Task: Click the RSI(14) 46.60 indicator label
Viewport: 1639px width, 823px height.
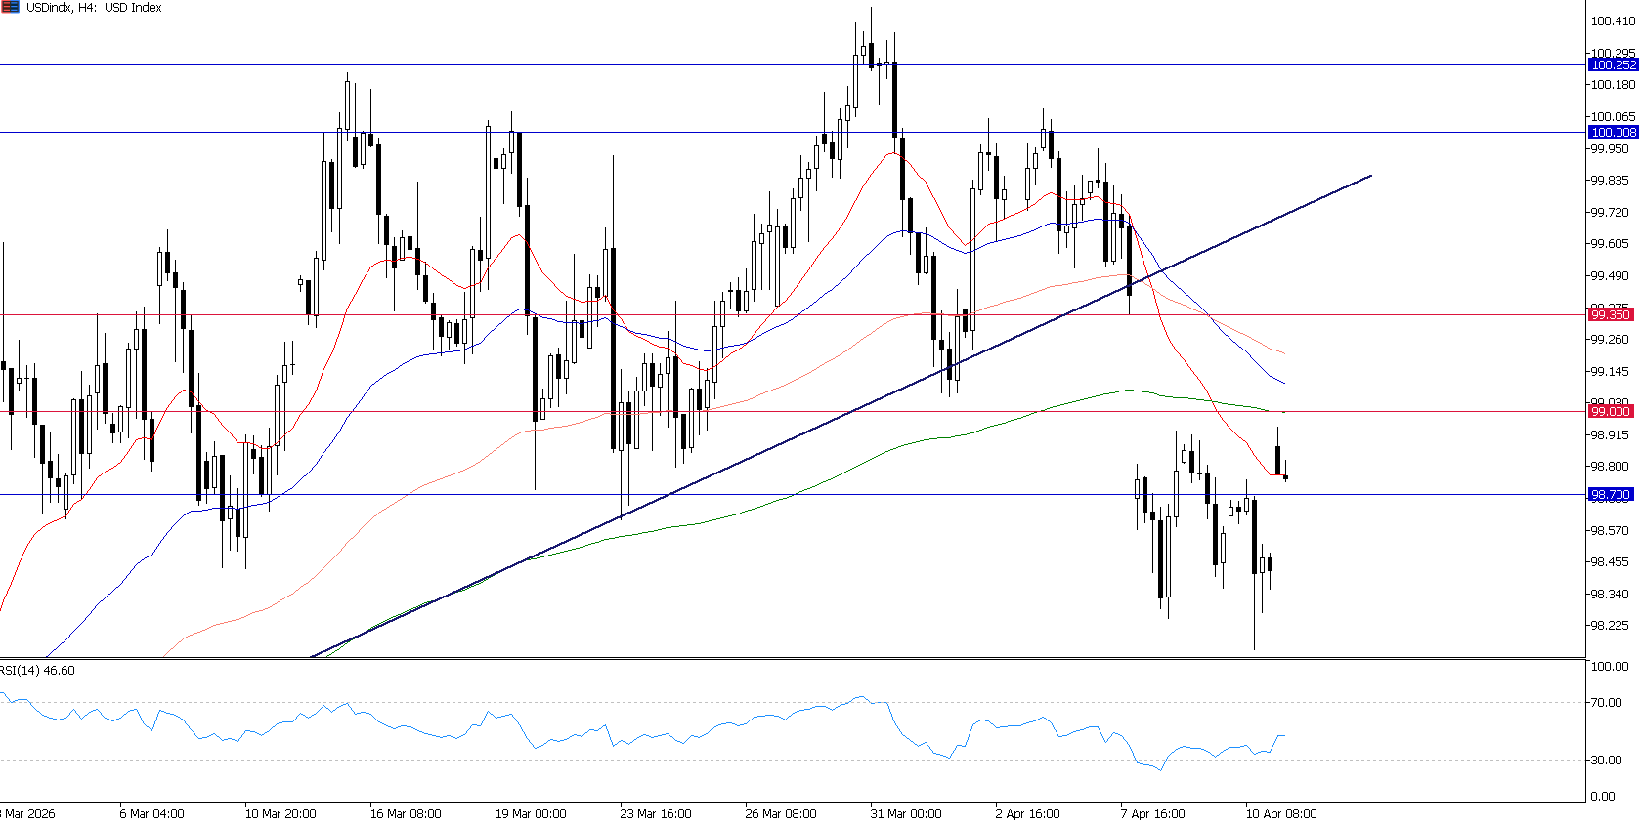Action: (37, 671)
